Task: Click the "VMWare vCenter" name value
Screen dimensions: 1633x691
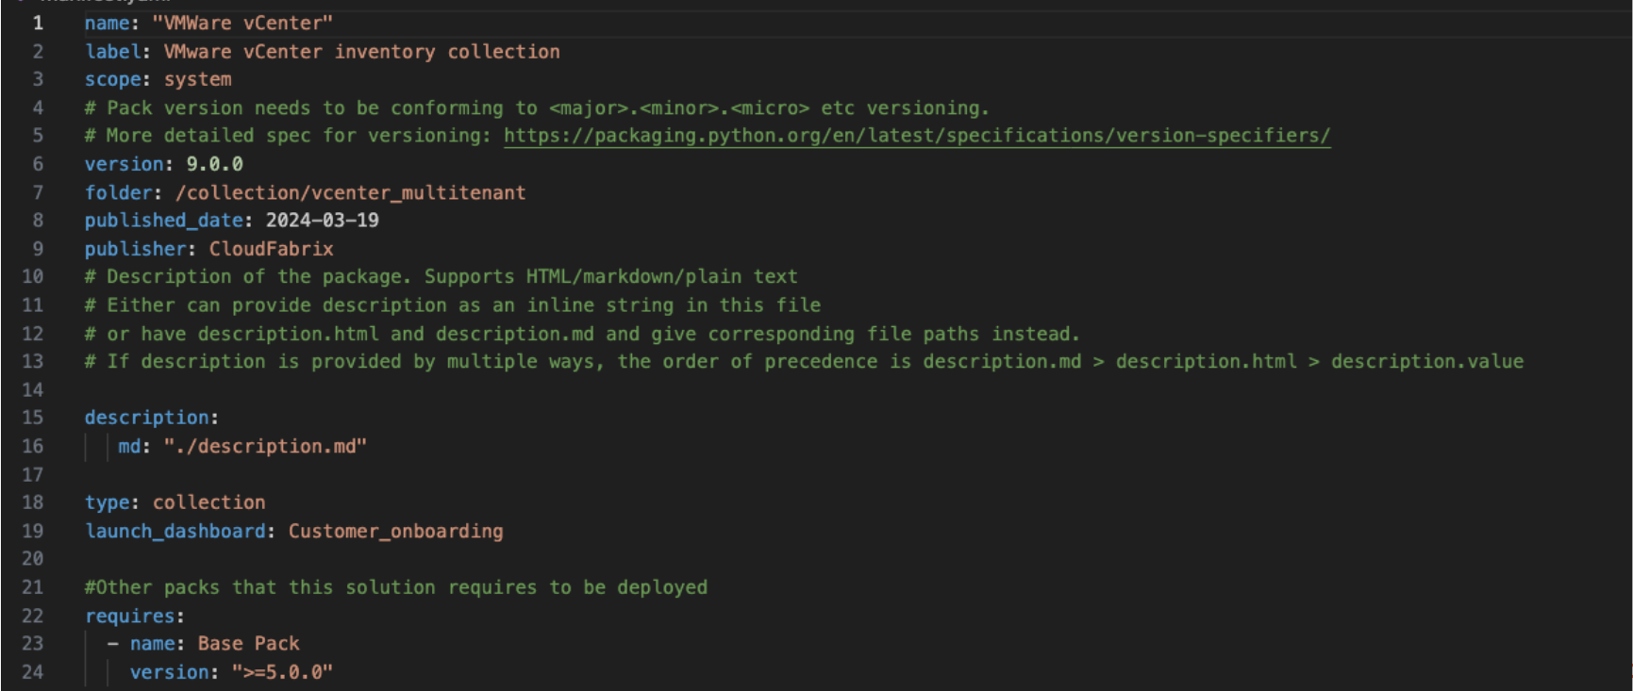Action: pyautogui.click(x=242, y=23)
